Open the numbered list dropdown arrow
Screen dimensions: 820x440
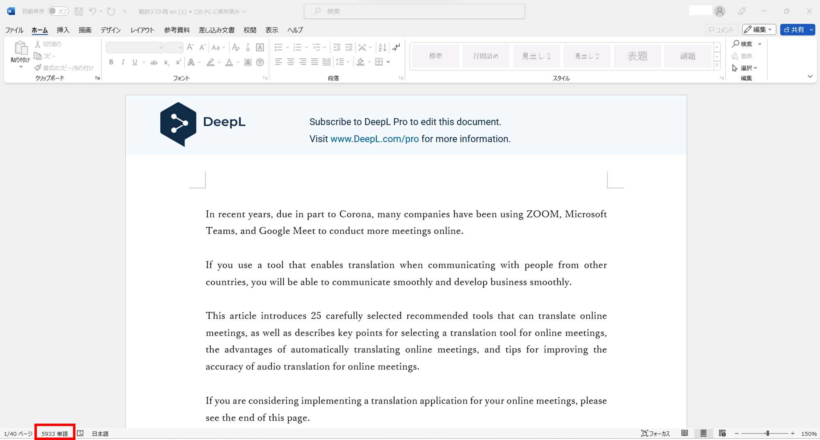(306, 48)
